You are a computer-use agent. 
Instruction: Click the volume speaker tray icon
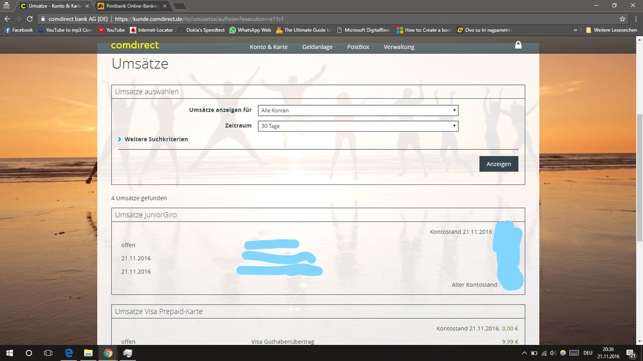(x=553, y=353)
